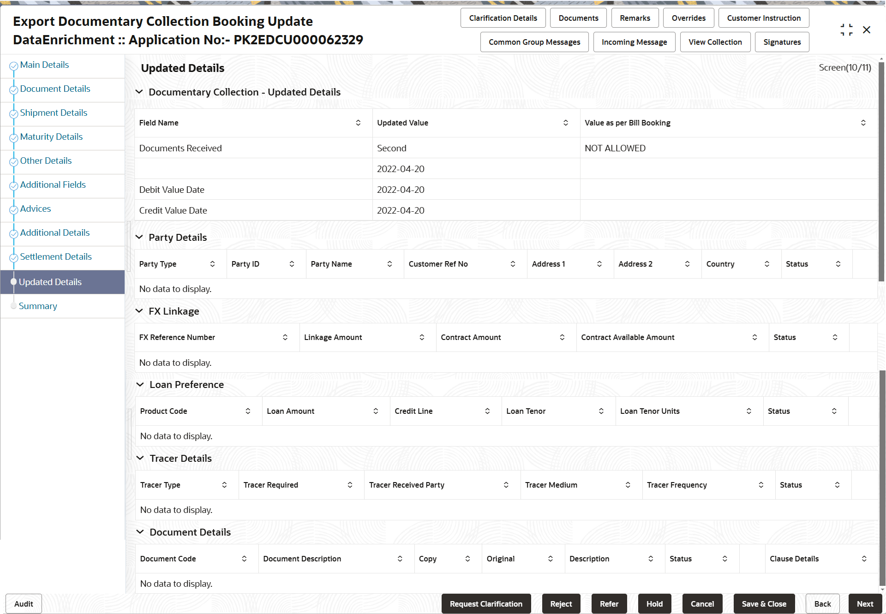The width and height of the screenshot is (886, 614).
Task: Open View Collection
Action: pos(715,42)
